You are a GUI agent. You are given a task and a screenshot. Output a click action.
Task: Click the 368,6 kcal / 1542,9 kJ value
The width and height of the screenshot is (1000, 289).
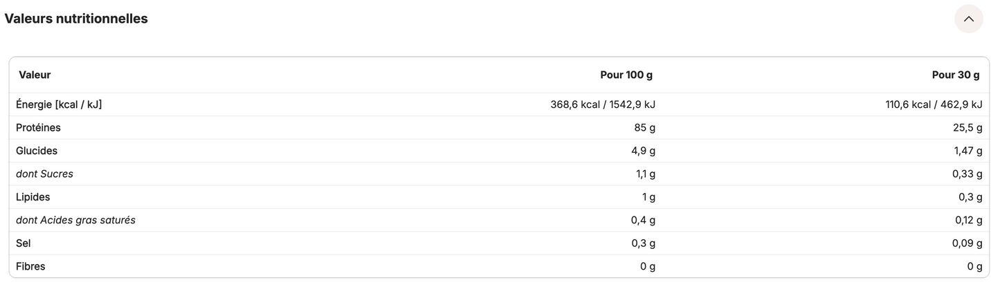click(603, 104)
